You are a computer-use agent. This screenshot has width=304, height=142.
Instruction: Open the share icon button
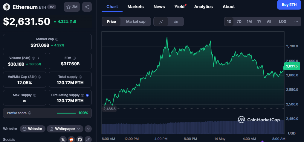pos(87,7)
